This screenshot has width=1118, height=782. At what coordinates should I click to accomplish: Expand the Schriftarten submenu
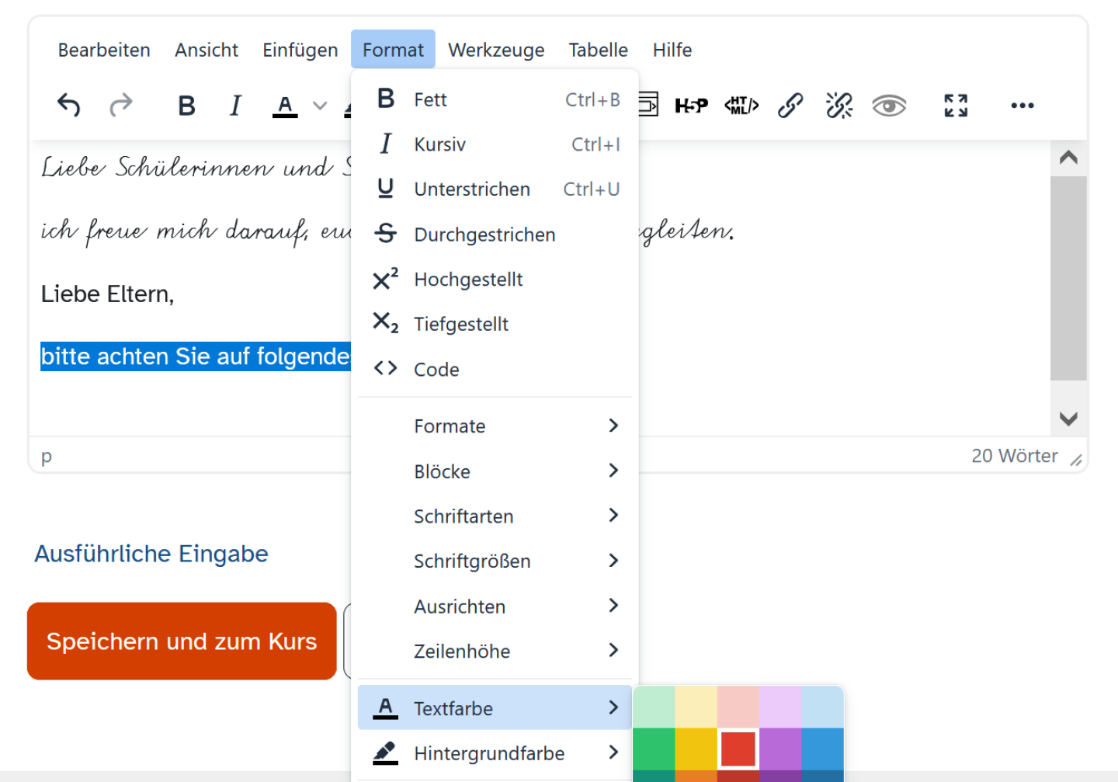pos(464,516)
